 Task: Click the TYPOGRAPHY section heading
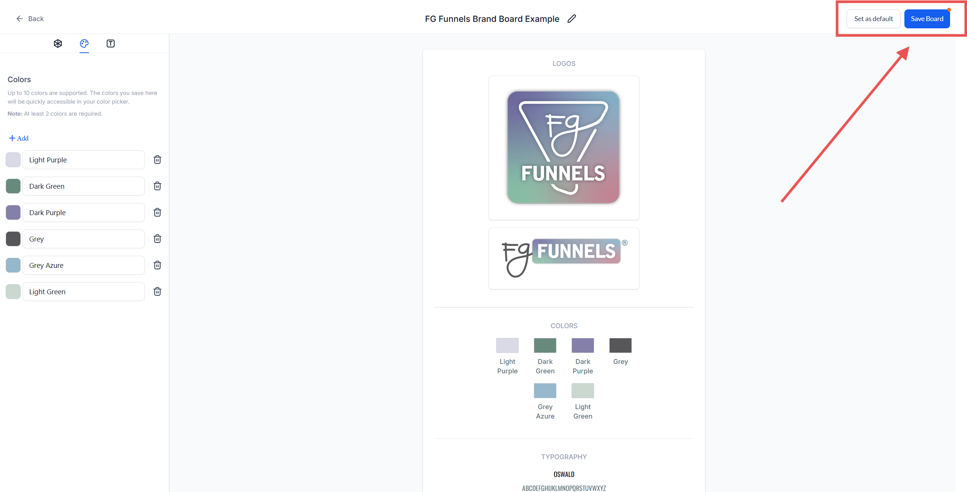[564, 457]
